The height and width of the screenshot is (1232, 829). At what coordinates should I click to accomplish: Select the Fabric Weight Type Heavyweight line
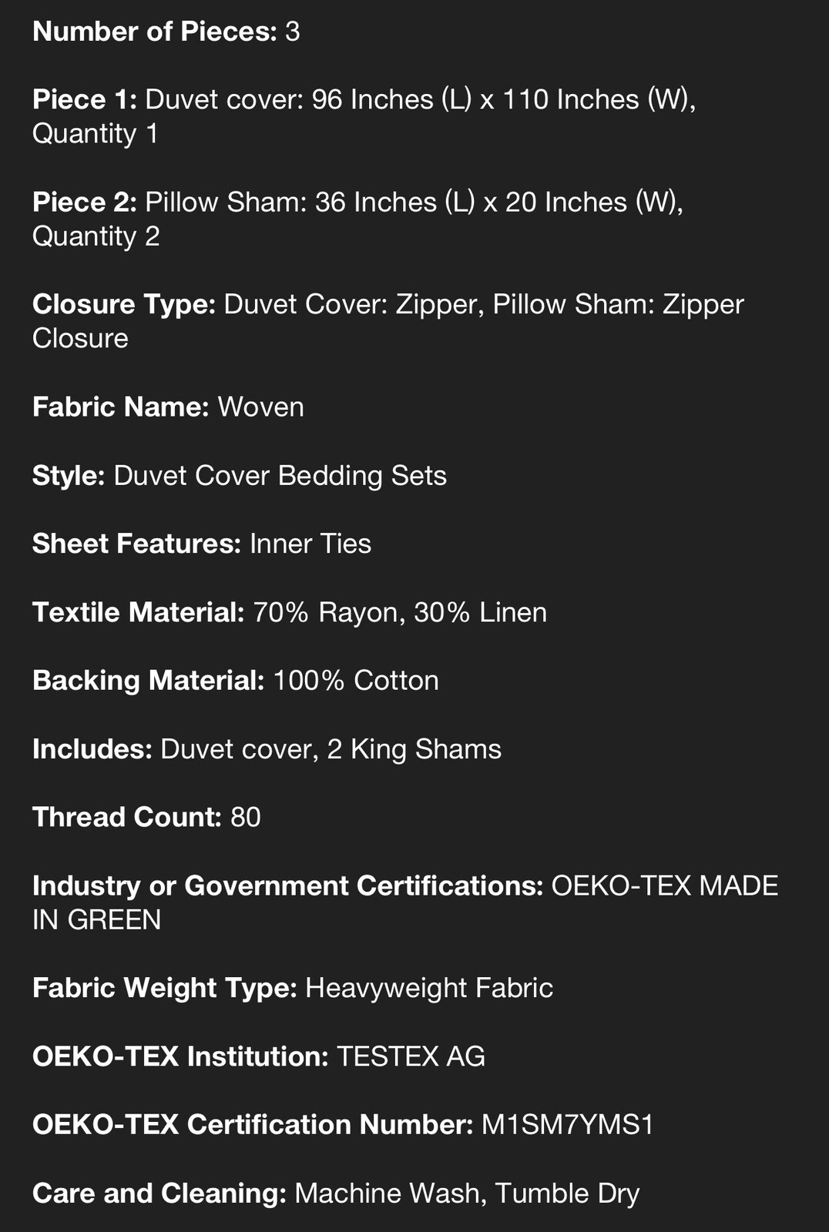coord(293,988)
